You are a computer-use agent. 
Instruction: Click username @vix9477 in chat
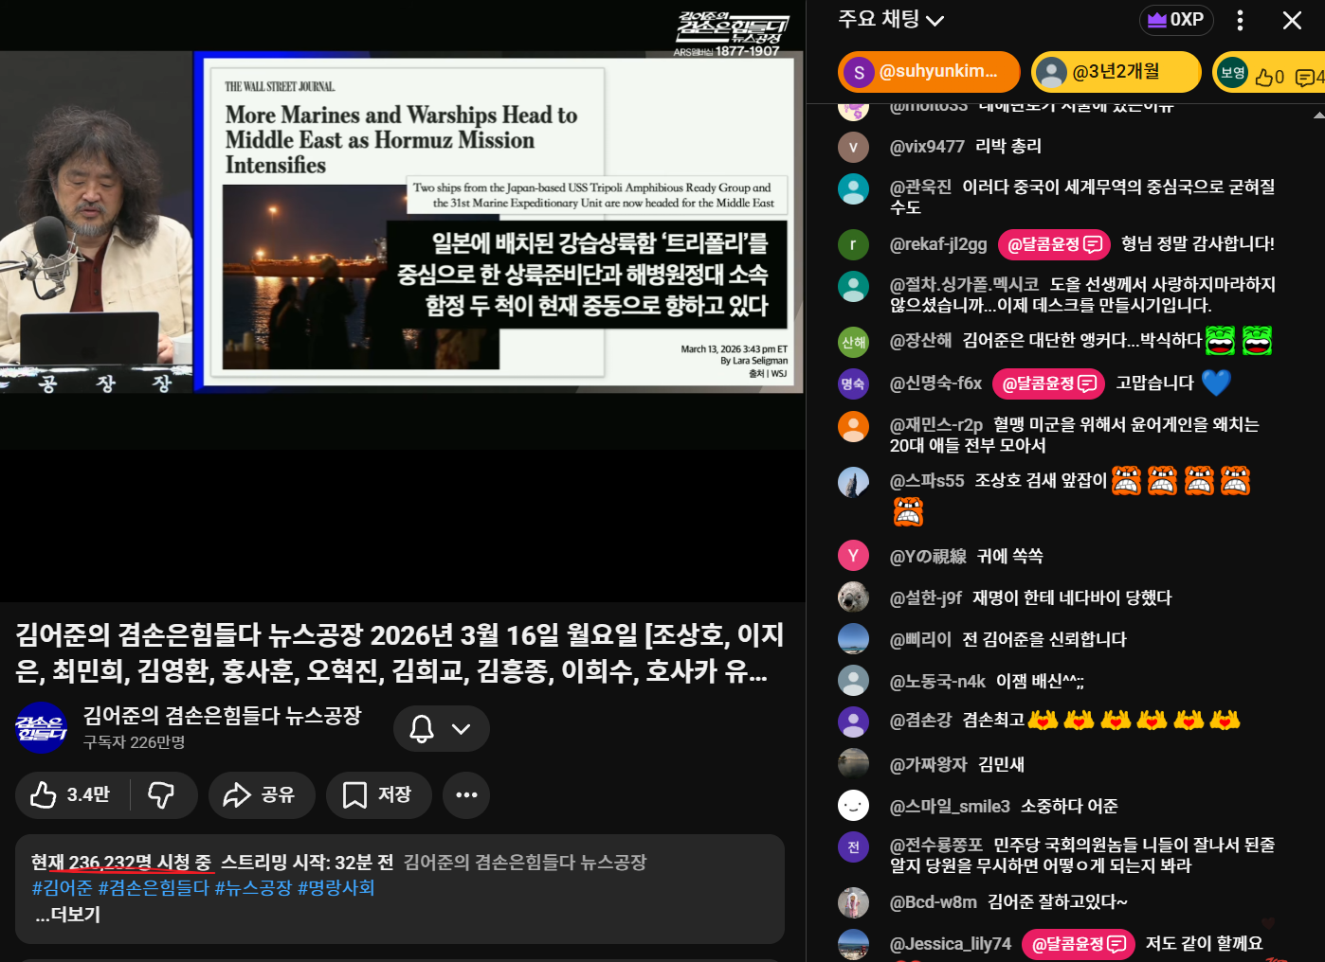tap(927, 147)
